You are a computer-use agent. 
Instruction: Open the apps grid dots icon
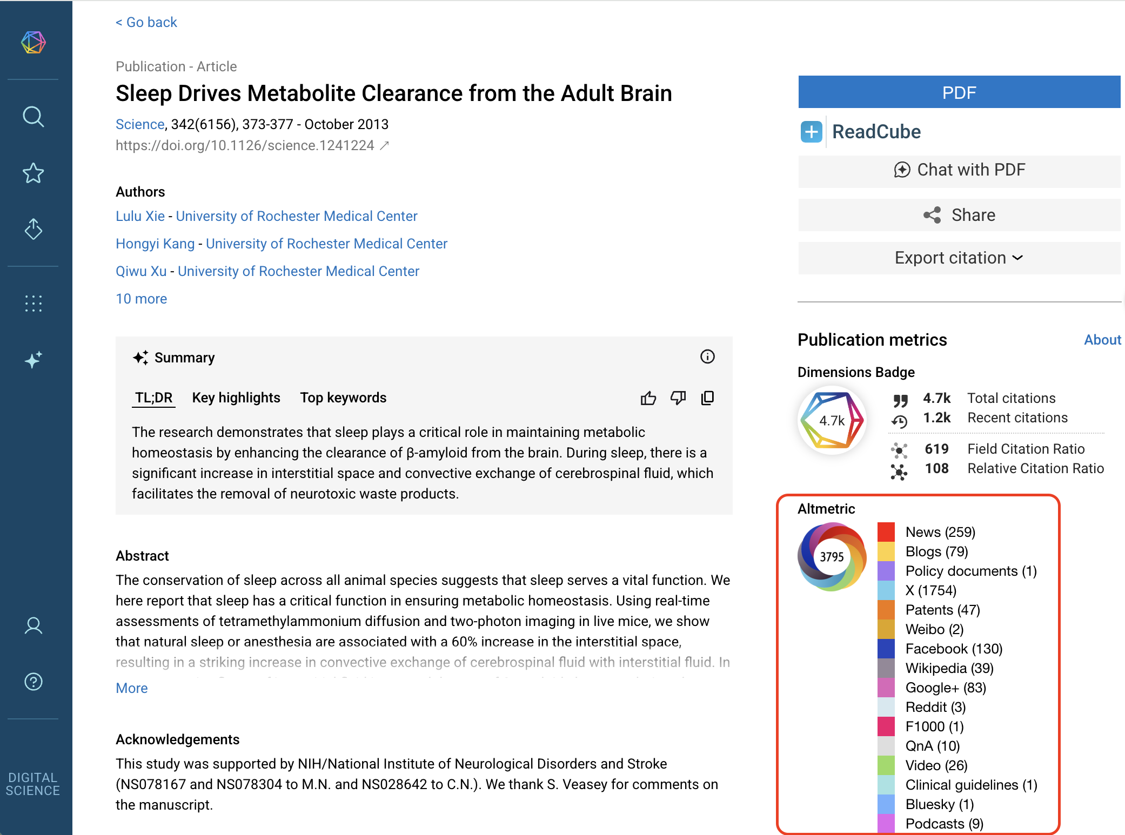point(34,304)
